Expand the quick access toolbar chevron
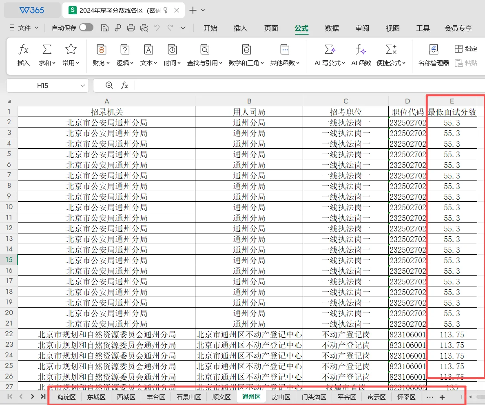This screenshot has height=405, width=485. coord(183,28)
